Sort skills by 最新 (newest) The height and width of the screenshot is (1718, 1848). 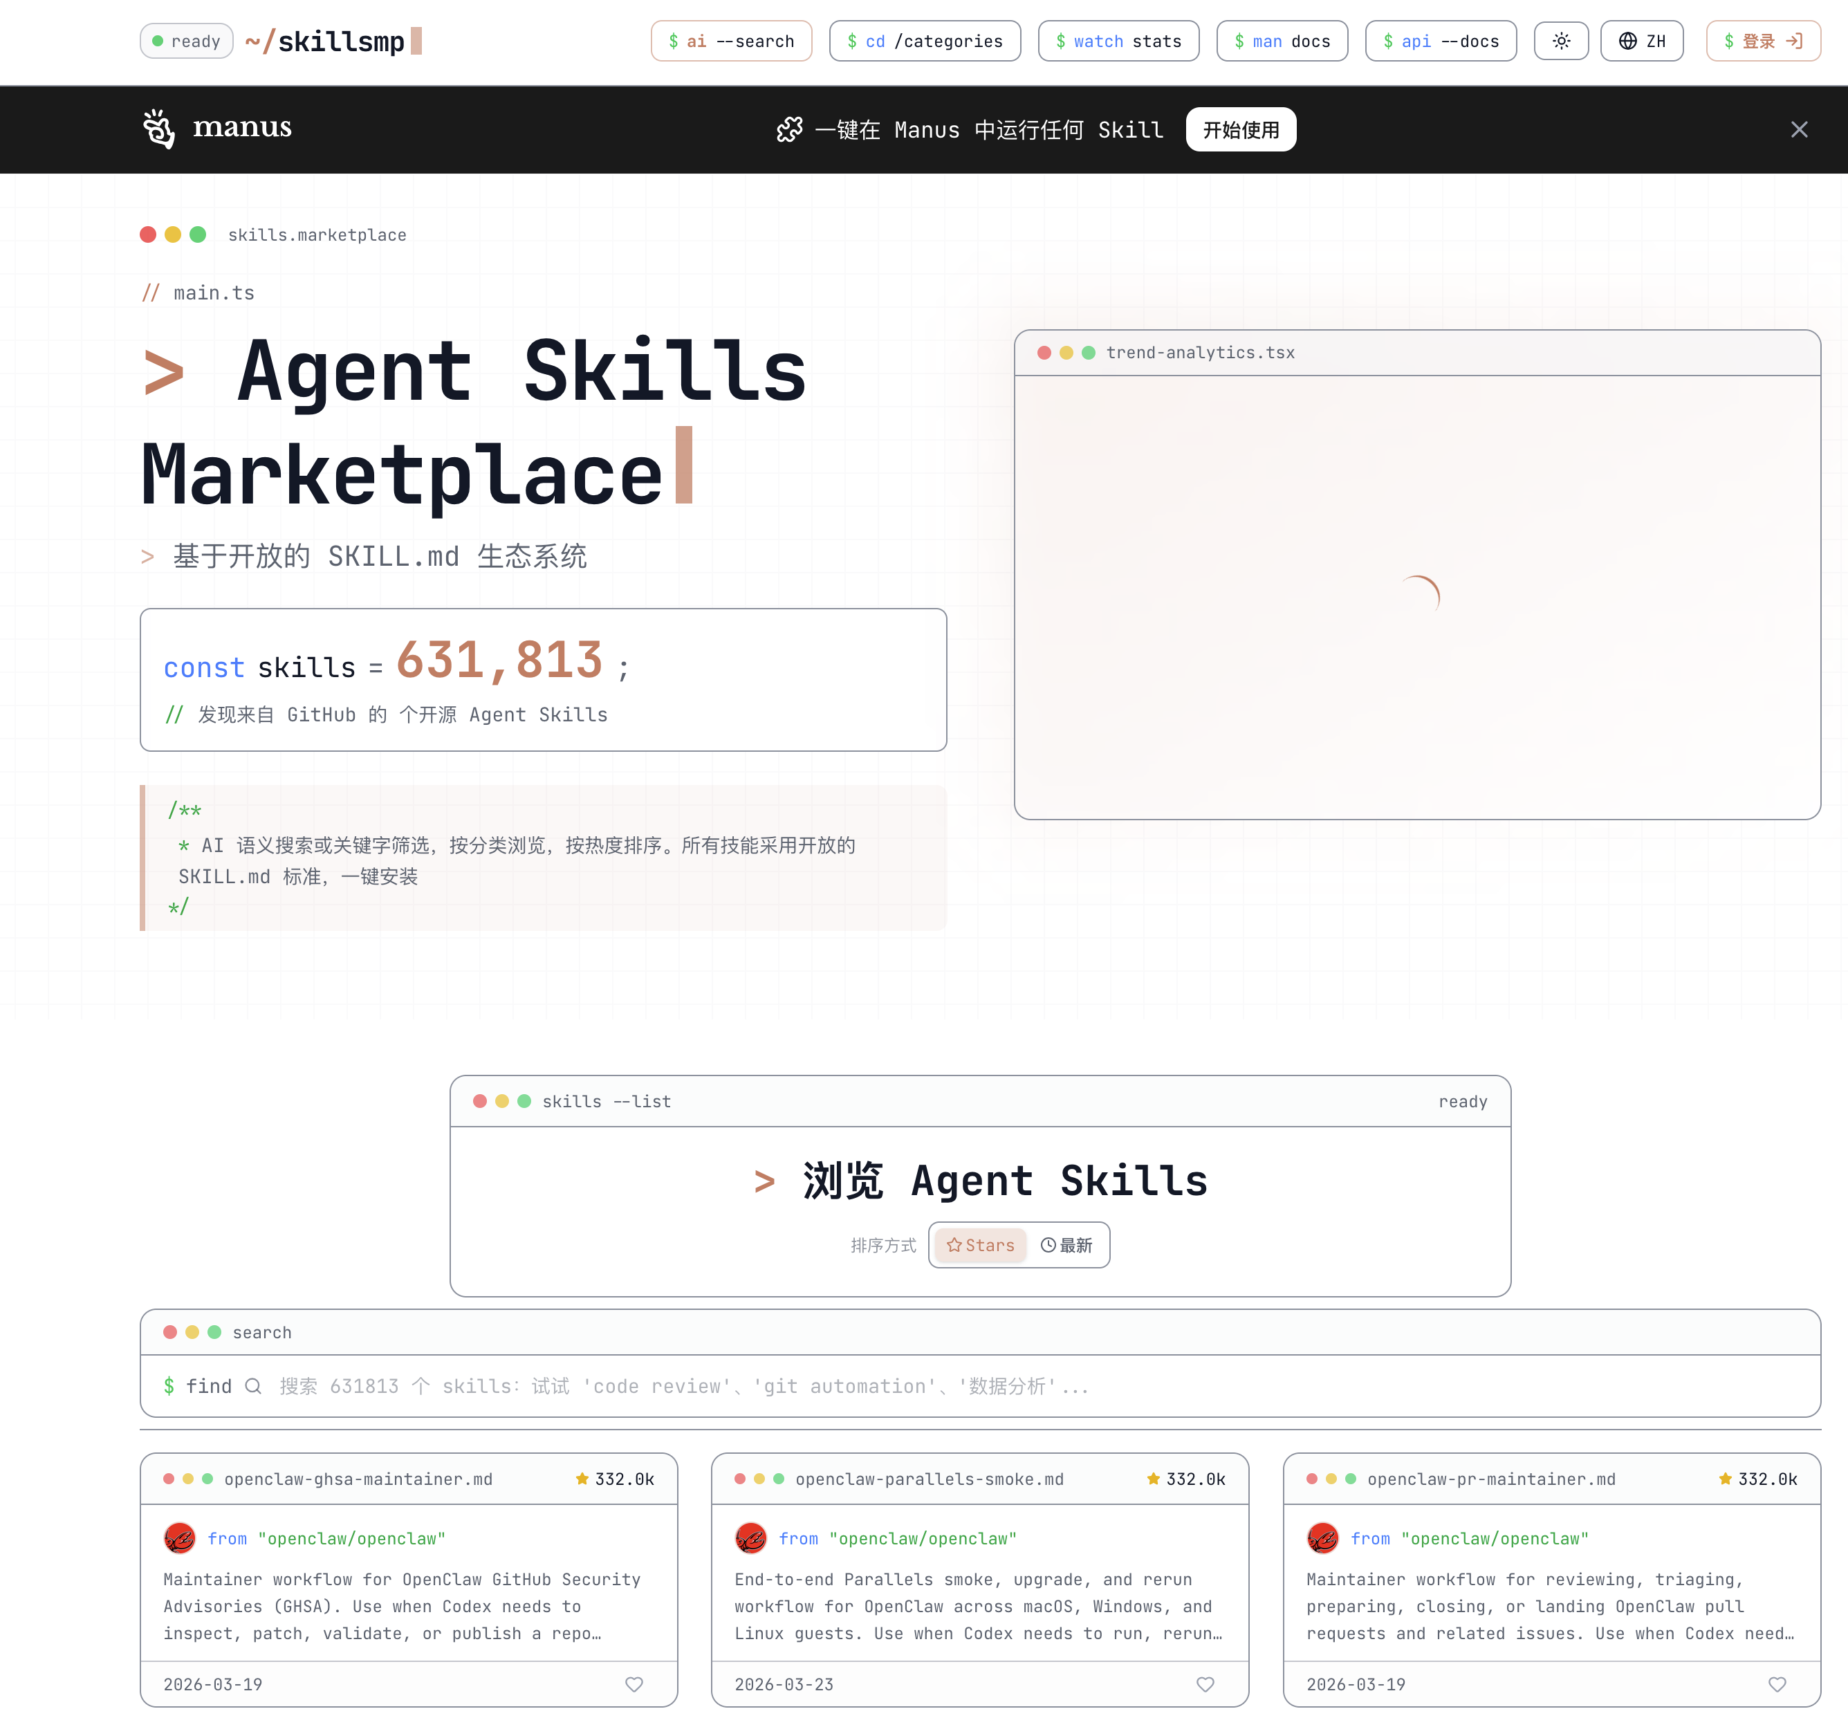click(1066, 1245)
